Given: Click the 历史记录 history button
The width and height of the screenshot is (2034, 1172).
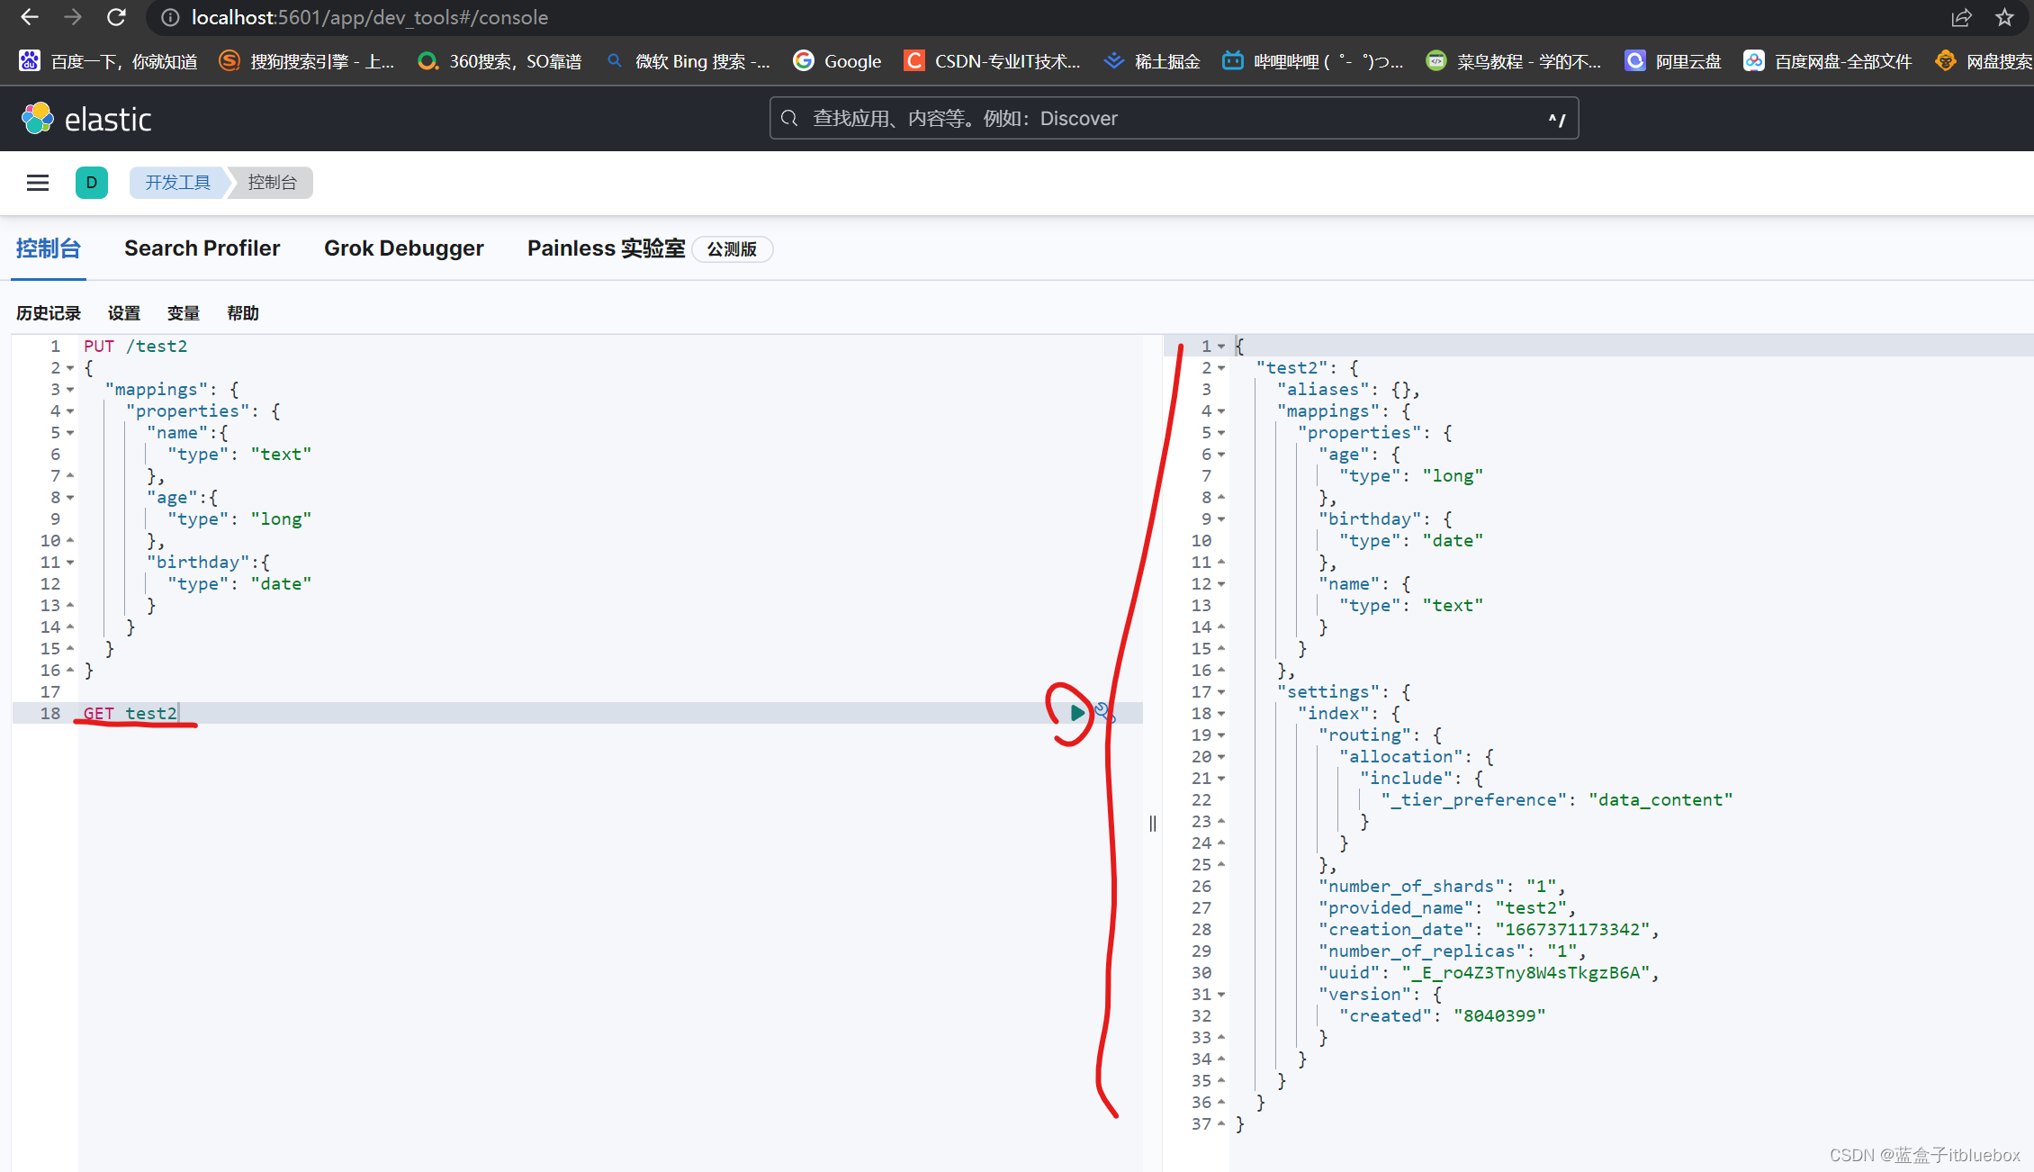Looking at the screenshot, I should pyautogui.click(x=49, y=311).
